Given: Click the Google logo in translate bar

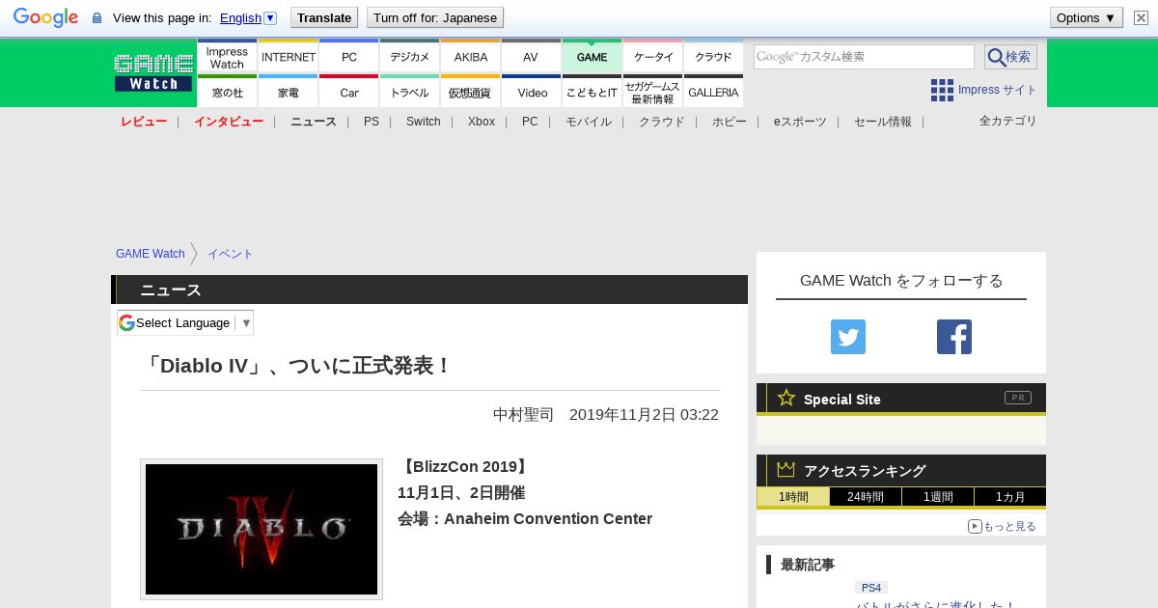Looking at the screenshot, I should [45, 17].
